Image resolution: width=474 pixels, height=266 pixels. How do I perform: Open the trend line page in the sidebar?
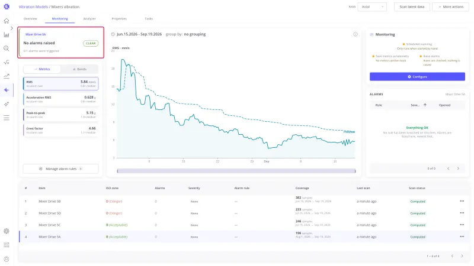coord(7,76)
